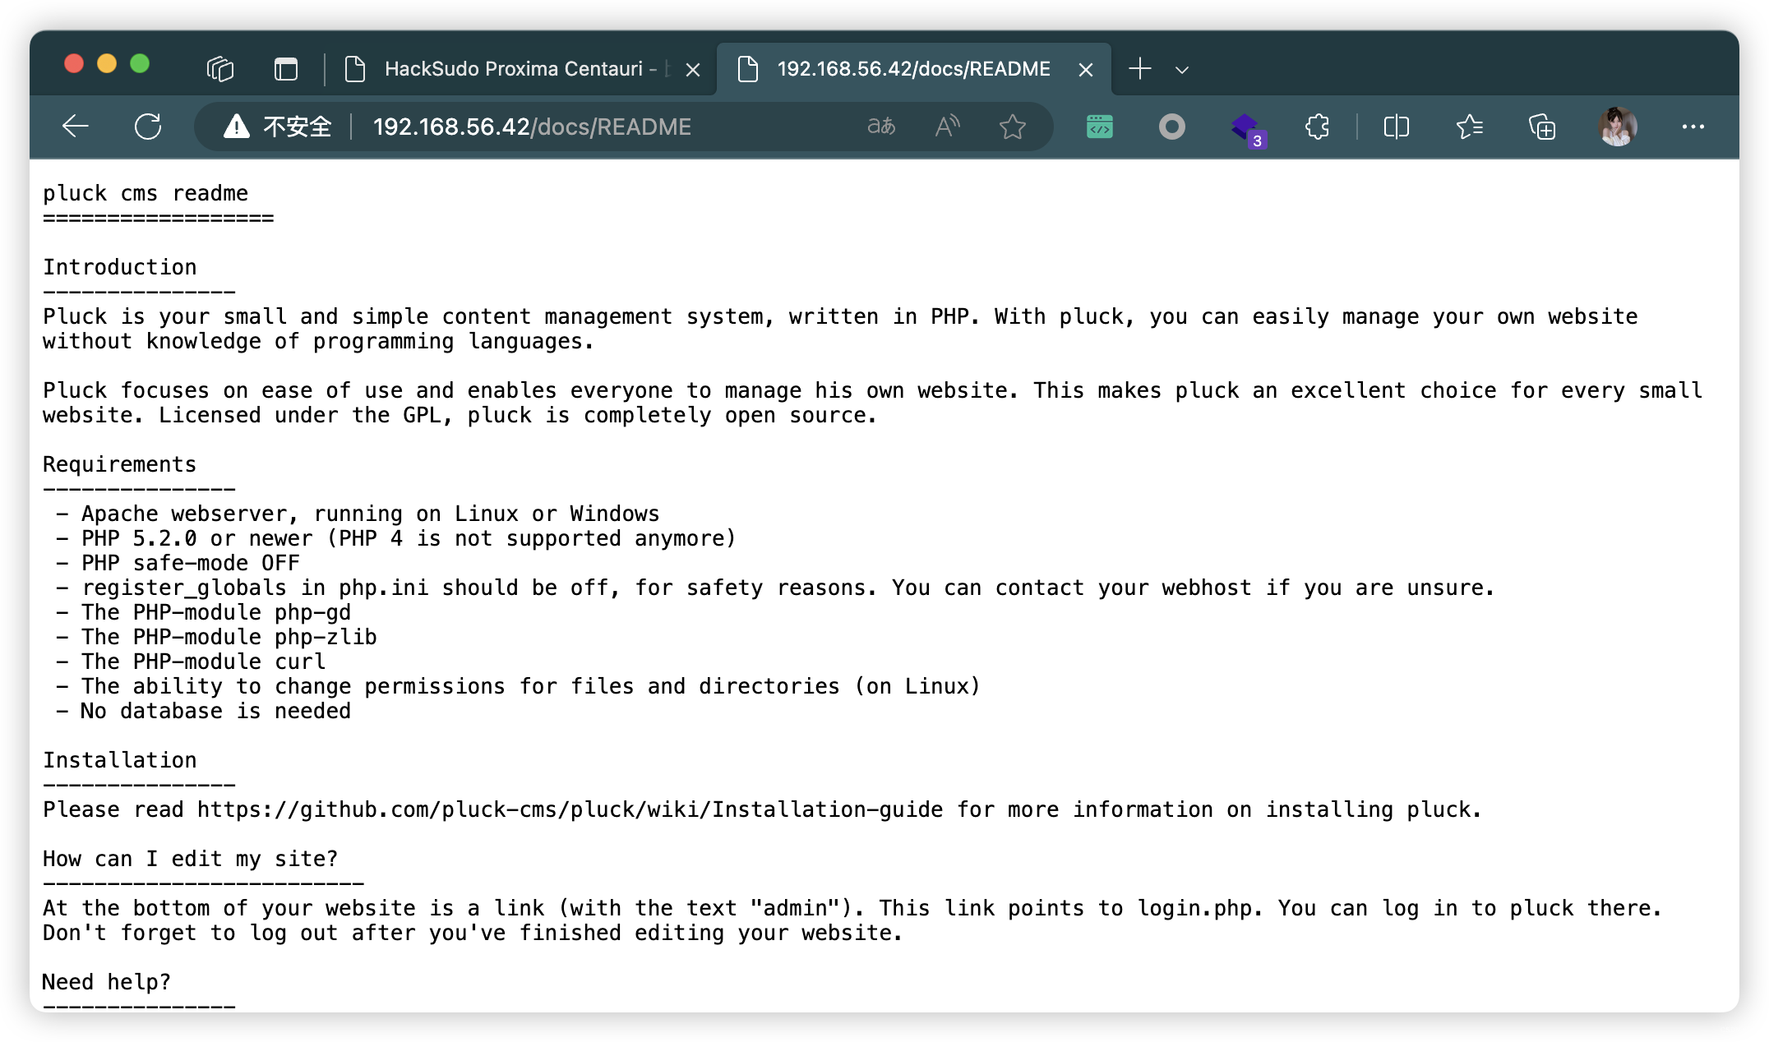The height and width of the screenshot is (1042, 1769).
Task: Open the translate page icon
Action: [881, 127]
